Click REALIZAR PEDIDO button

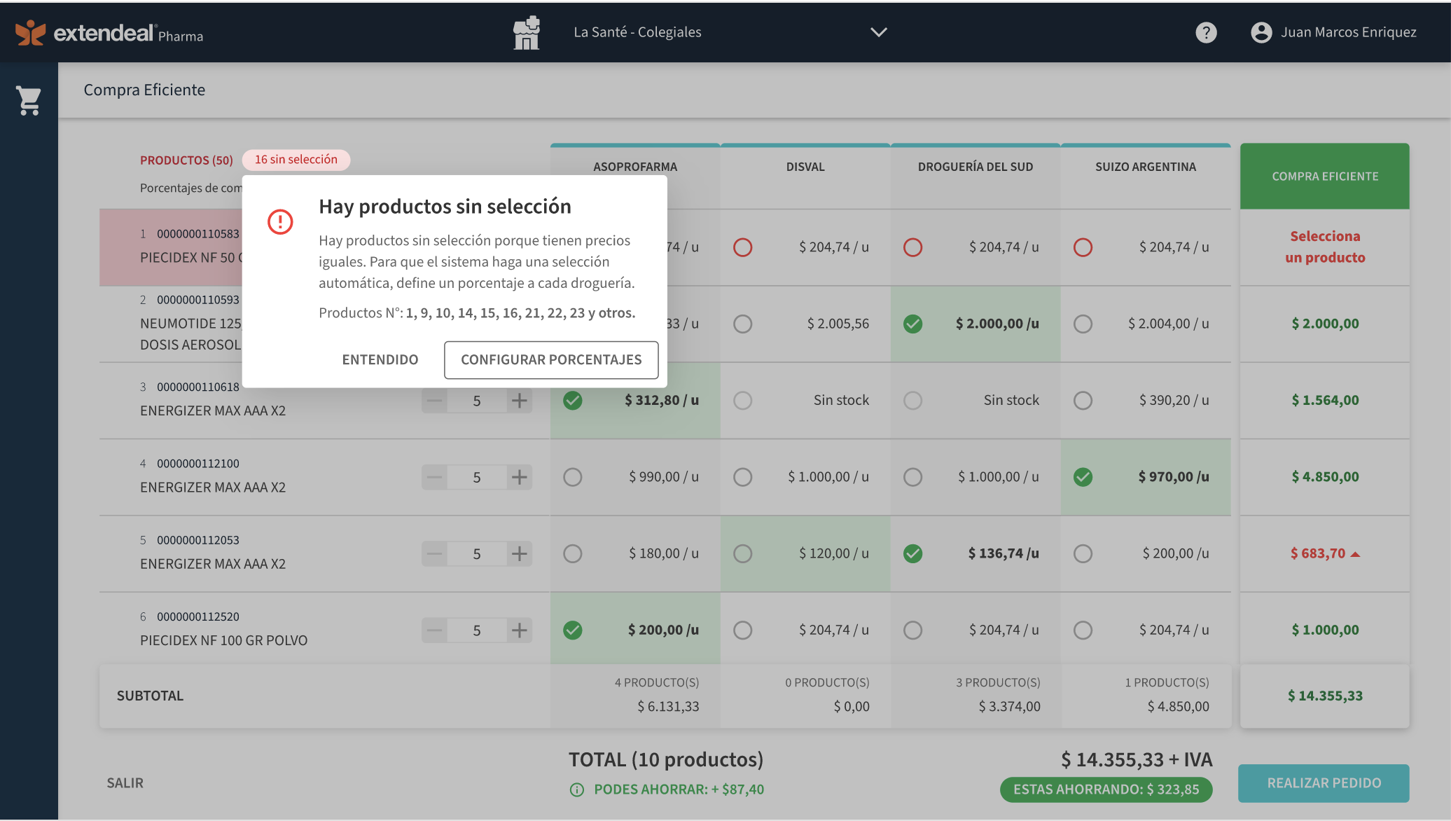tap(1324, 783)
